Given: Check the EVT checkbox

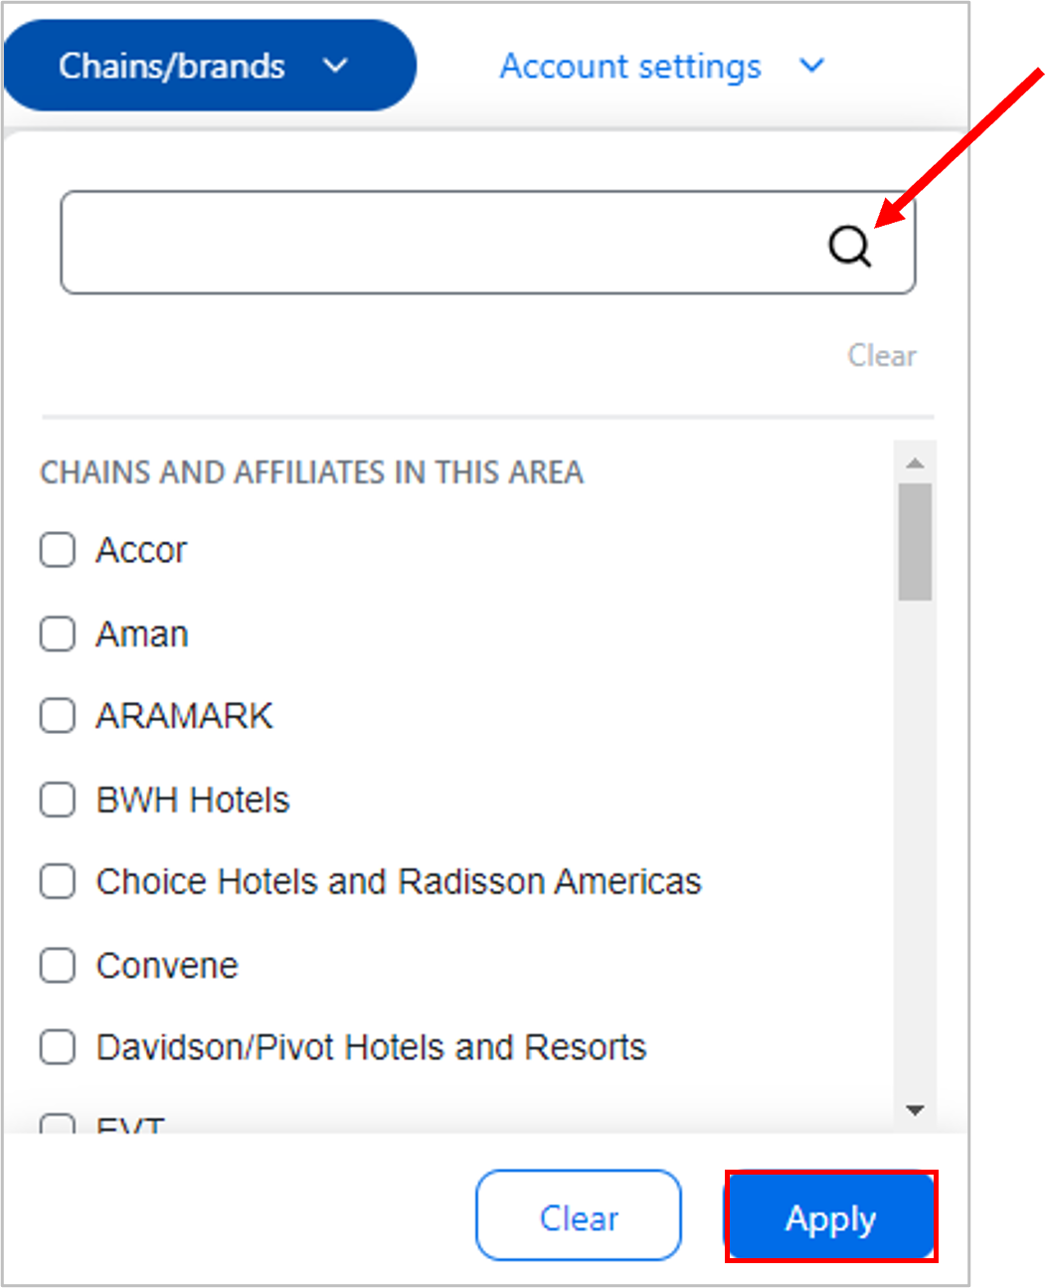Looking at the screenshot, I should tap(57, 1124).
